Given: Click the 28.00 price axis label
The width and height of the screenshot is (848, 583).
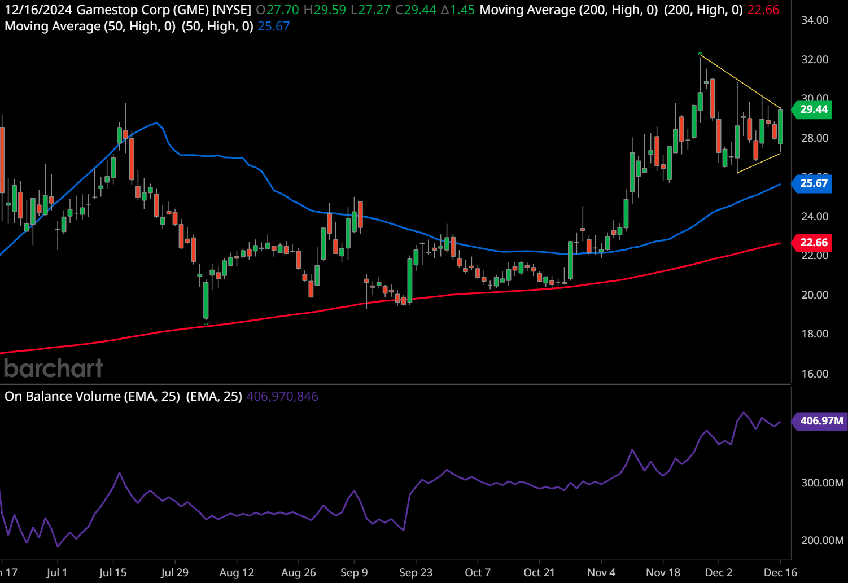Looking at the screenshot, I should [x=815, y=138].
